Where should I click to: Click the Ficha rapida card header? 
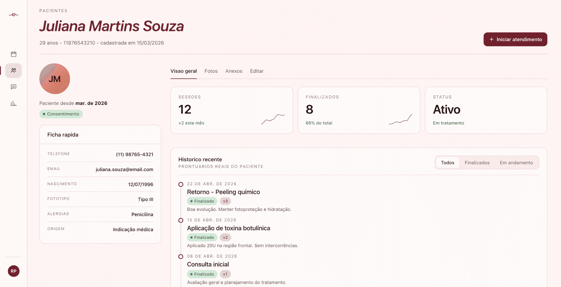[x=100, y=135]
